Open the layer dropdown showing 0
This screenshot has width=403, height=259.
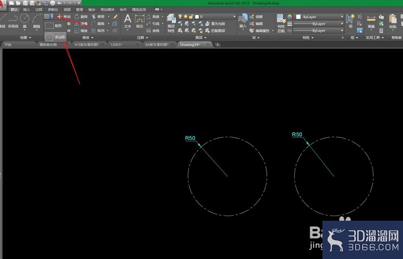point(207,17)
